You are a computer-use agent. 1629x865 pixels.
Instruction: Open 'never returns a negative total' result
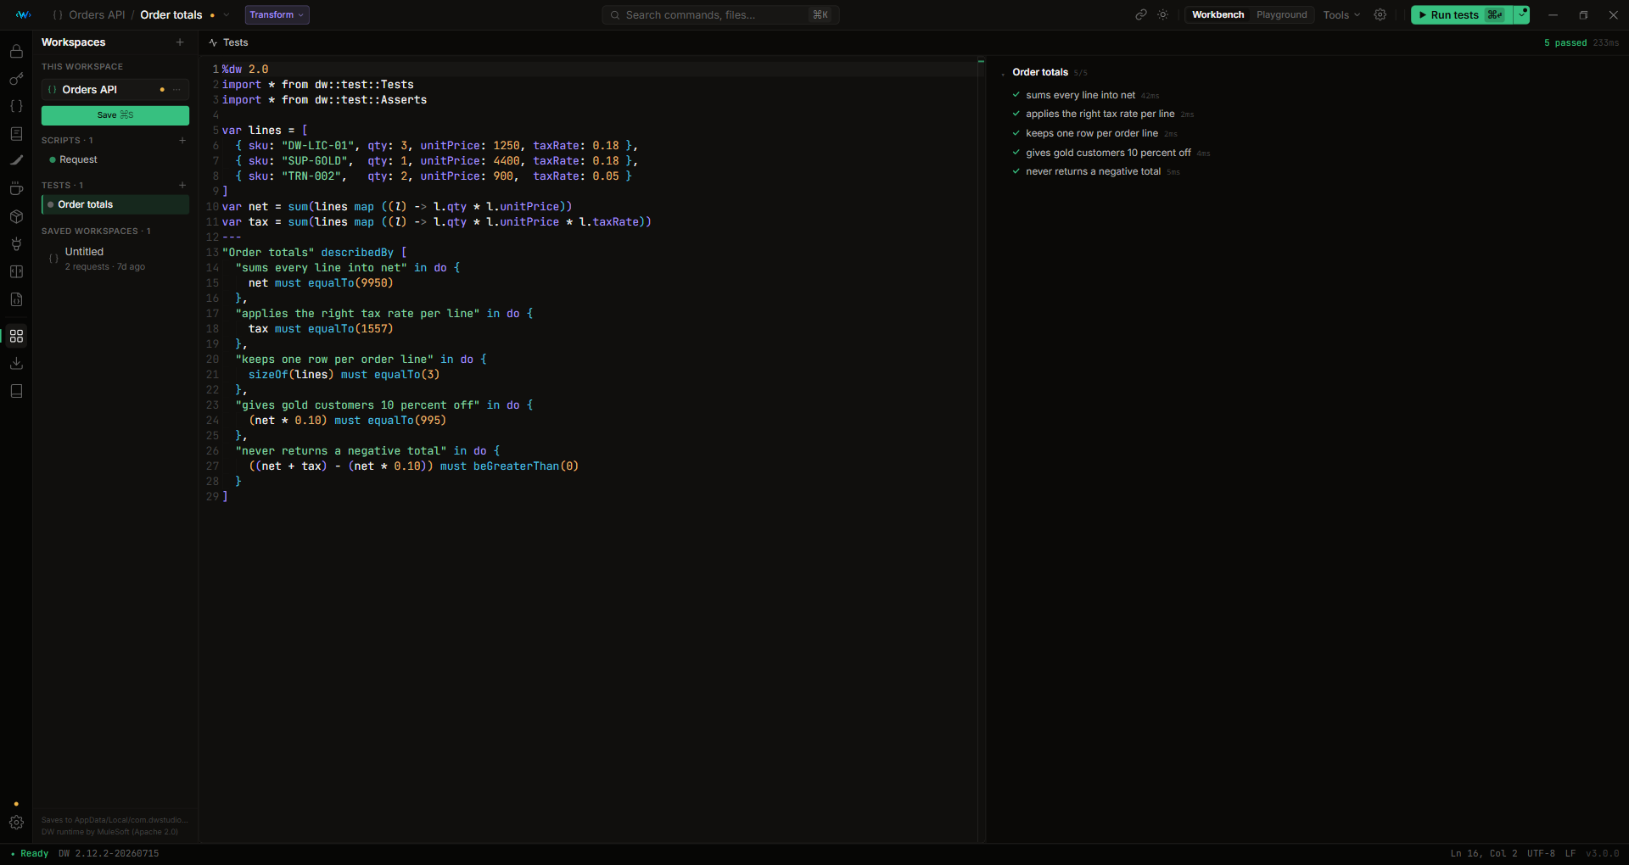pos(1095,171)
